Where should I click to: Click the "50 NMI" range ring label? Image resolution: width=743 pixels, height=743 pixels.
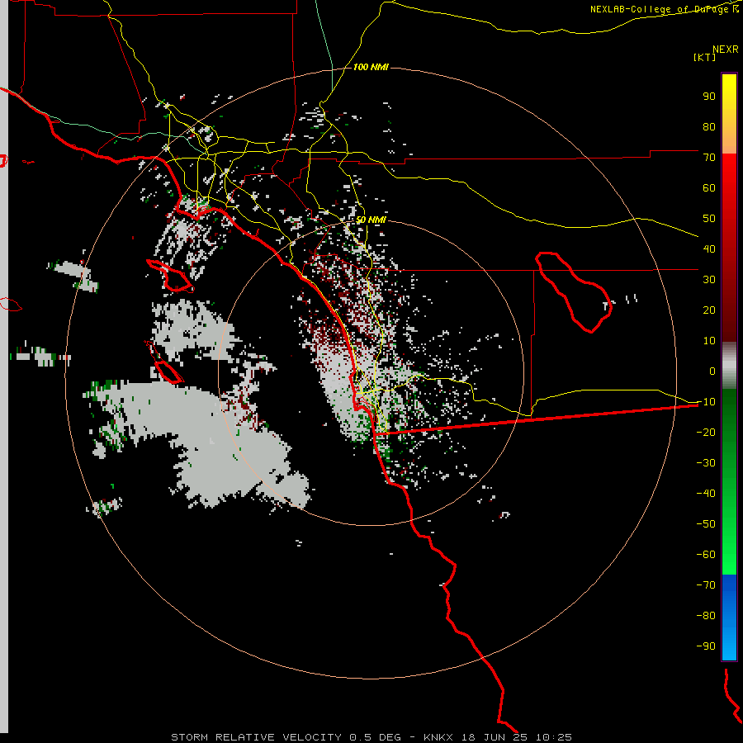click(371, 220)
